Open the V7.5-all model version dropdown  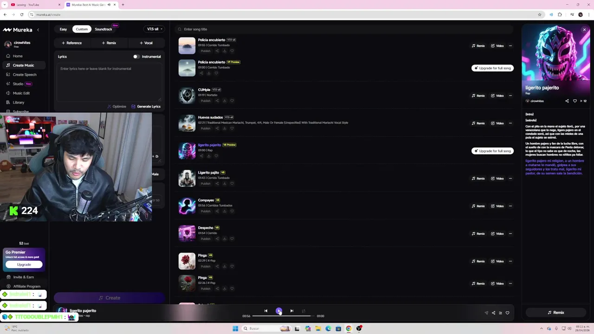(155, 29)
